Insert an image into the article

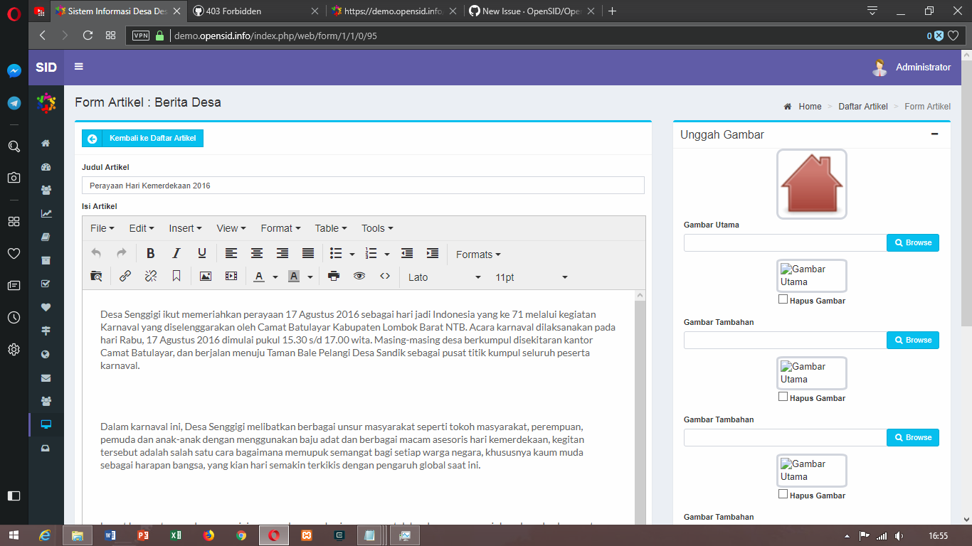(206, 277)
